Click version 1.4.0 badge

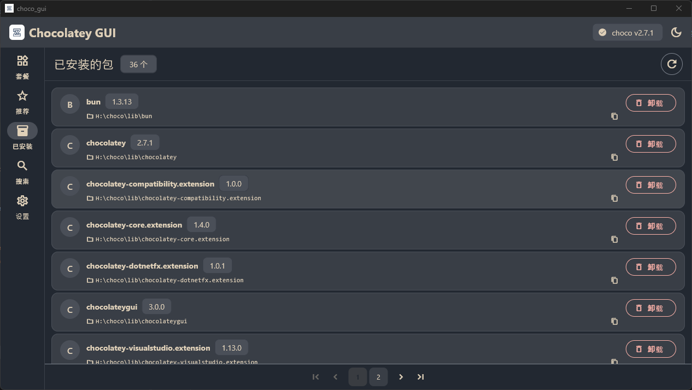tap(201, 225)
